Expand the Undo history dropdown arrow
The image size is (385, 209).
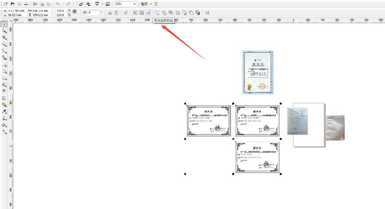[x=64, y=3]
